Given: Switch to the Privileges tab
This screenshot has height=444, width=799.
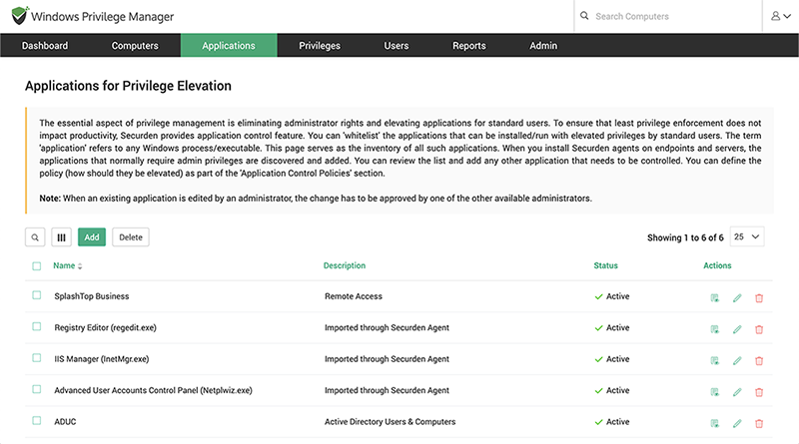Looking at the screenshot, I should 320,46.
